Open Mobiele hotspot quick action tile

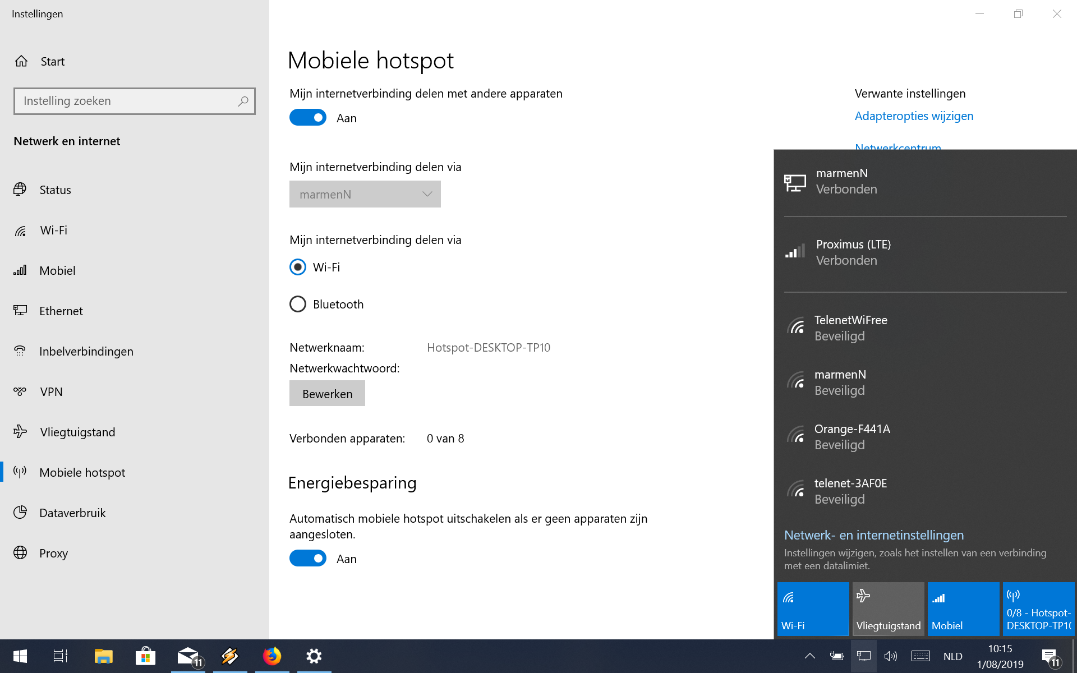[1038, 609]
